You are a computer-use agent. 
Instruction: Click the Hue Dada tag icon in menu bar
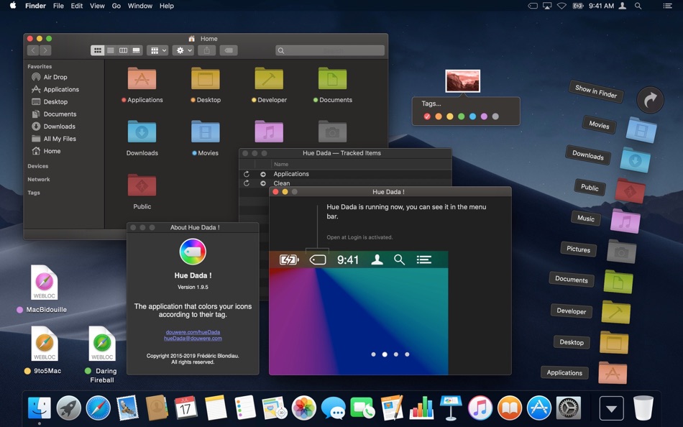[x=533, y=6]
